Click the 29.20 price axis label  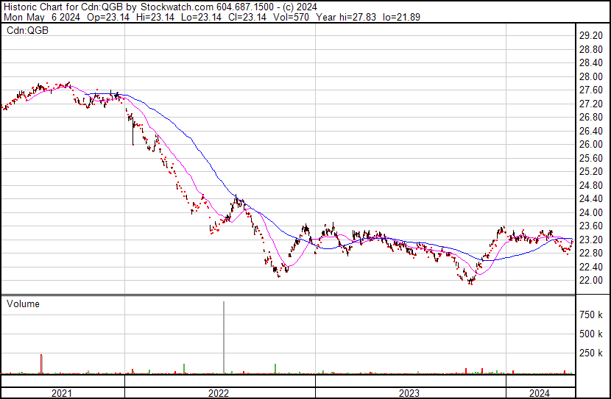pos(591,35)
